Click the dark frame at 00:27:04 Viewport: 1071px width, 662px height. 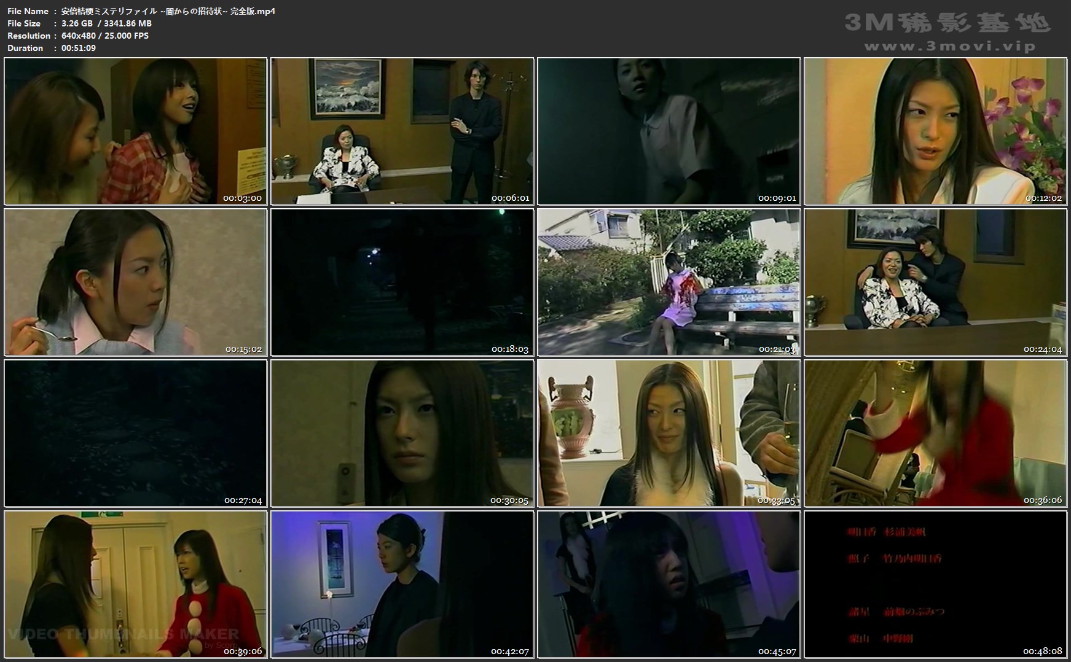click(136, 433)
